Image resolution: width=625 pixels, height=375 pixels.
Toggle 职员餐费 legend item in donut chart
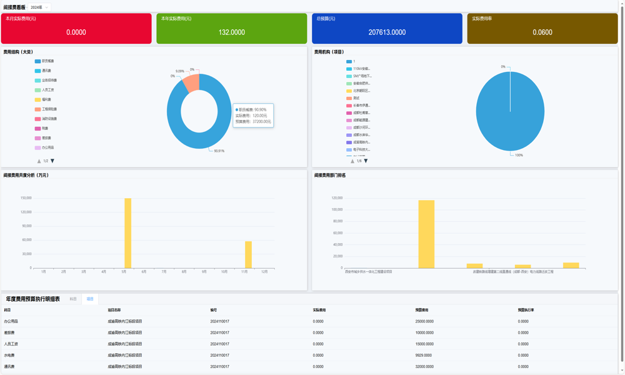(x=44, y=61)
